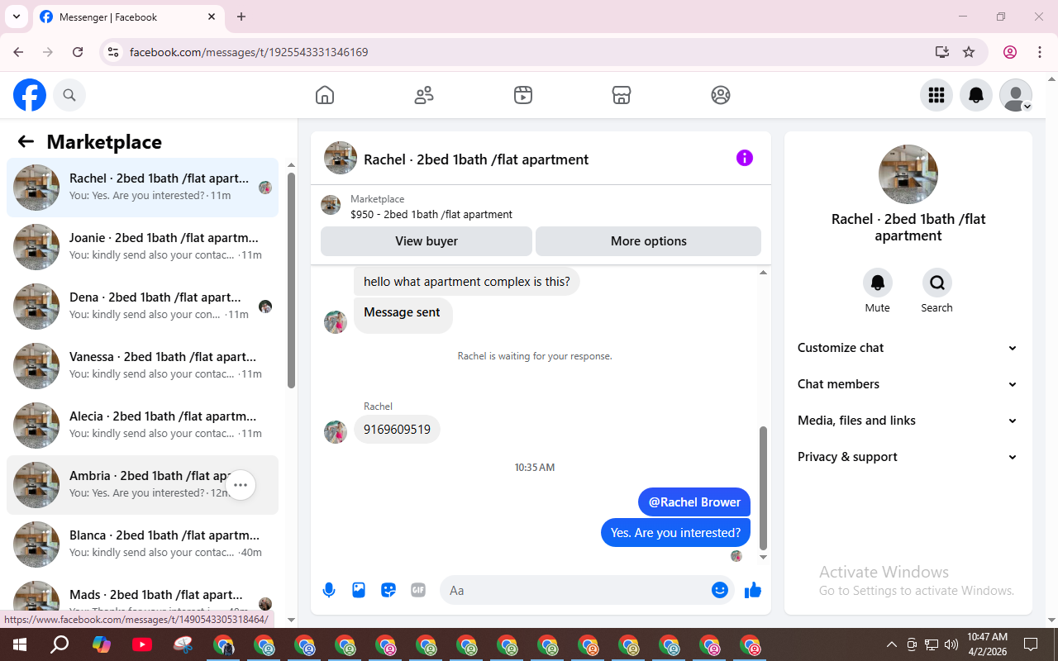Search in conversation using the right panel
This screenshot has height=661, width=1058.
(937, 283)
